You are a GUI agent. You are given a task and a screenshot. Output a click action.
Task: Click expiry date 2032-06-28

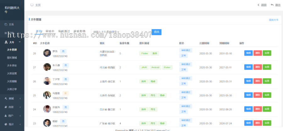click(x=225, y=109)
